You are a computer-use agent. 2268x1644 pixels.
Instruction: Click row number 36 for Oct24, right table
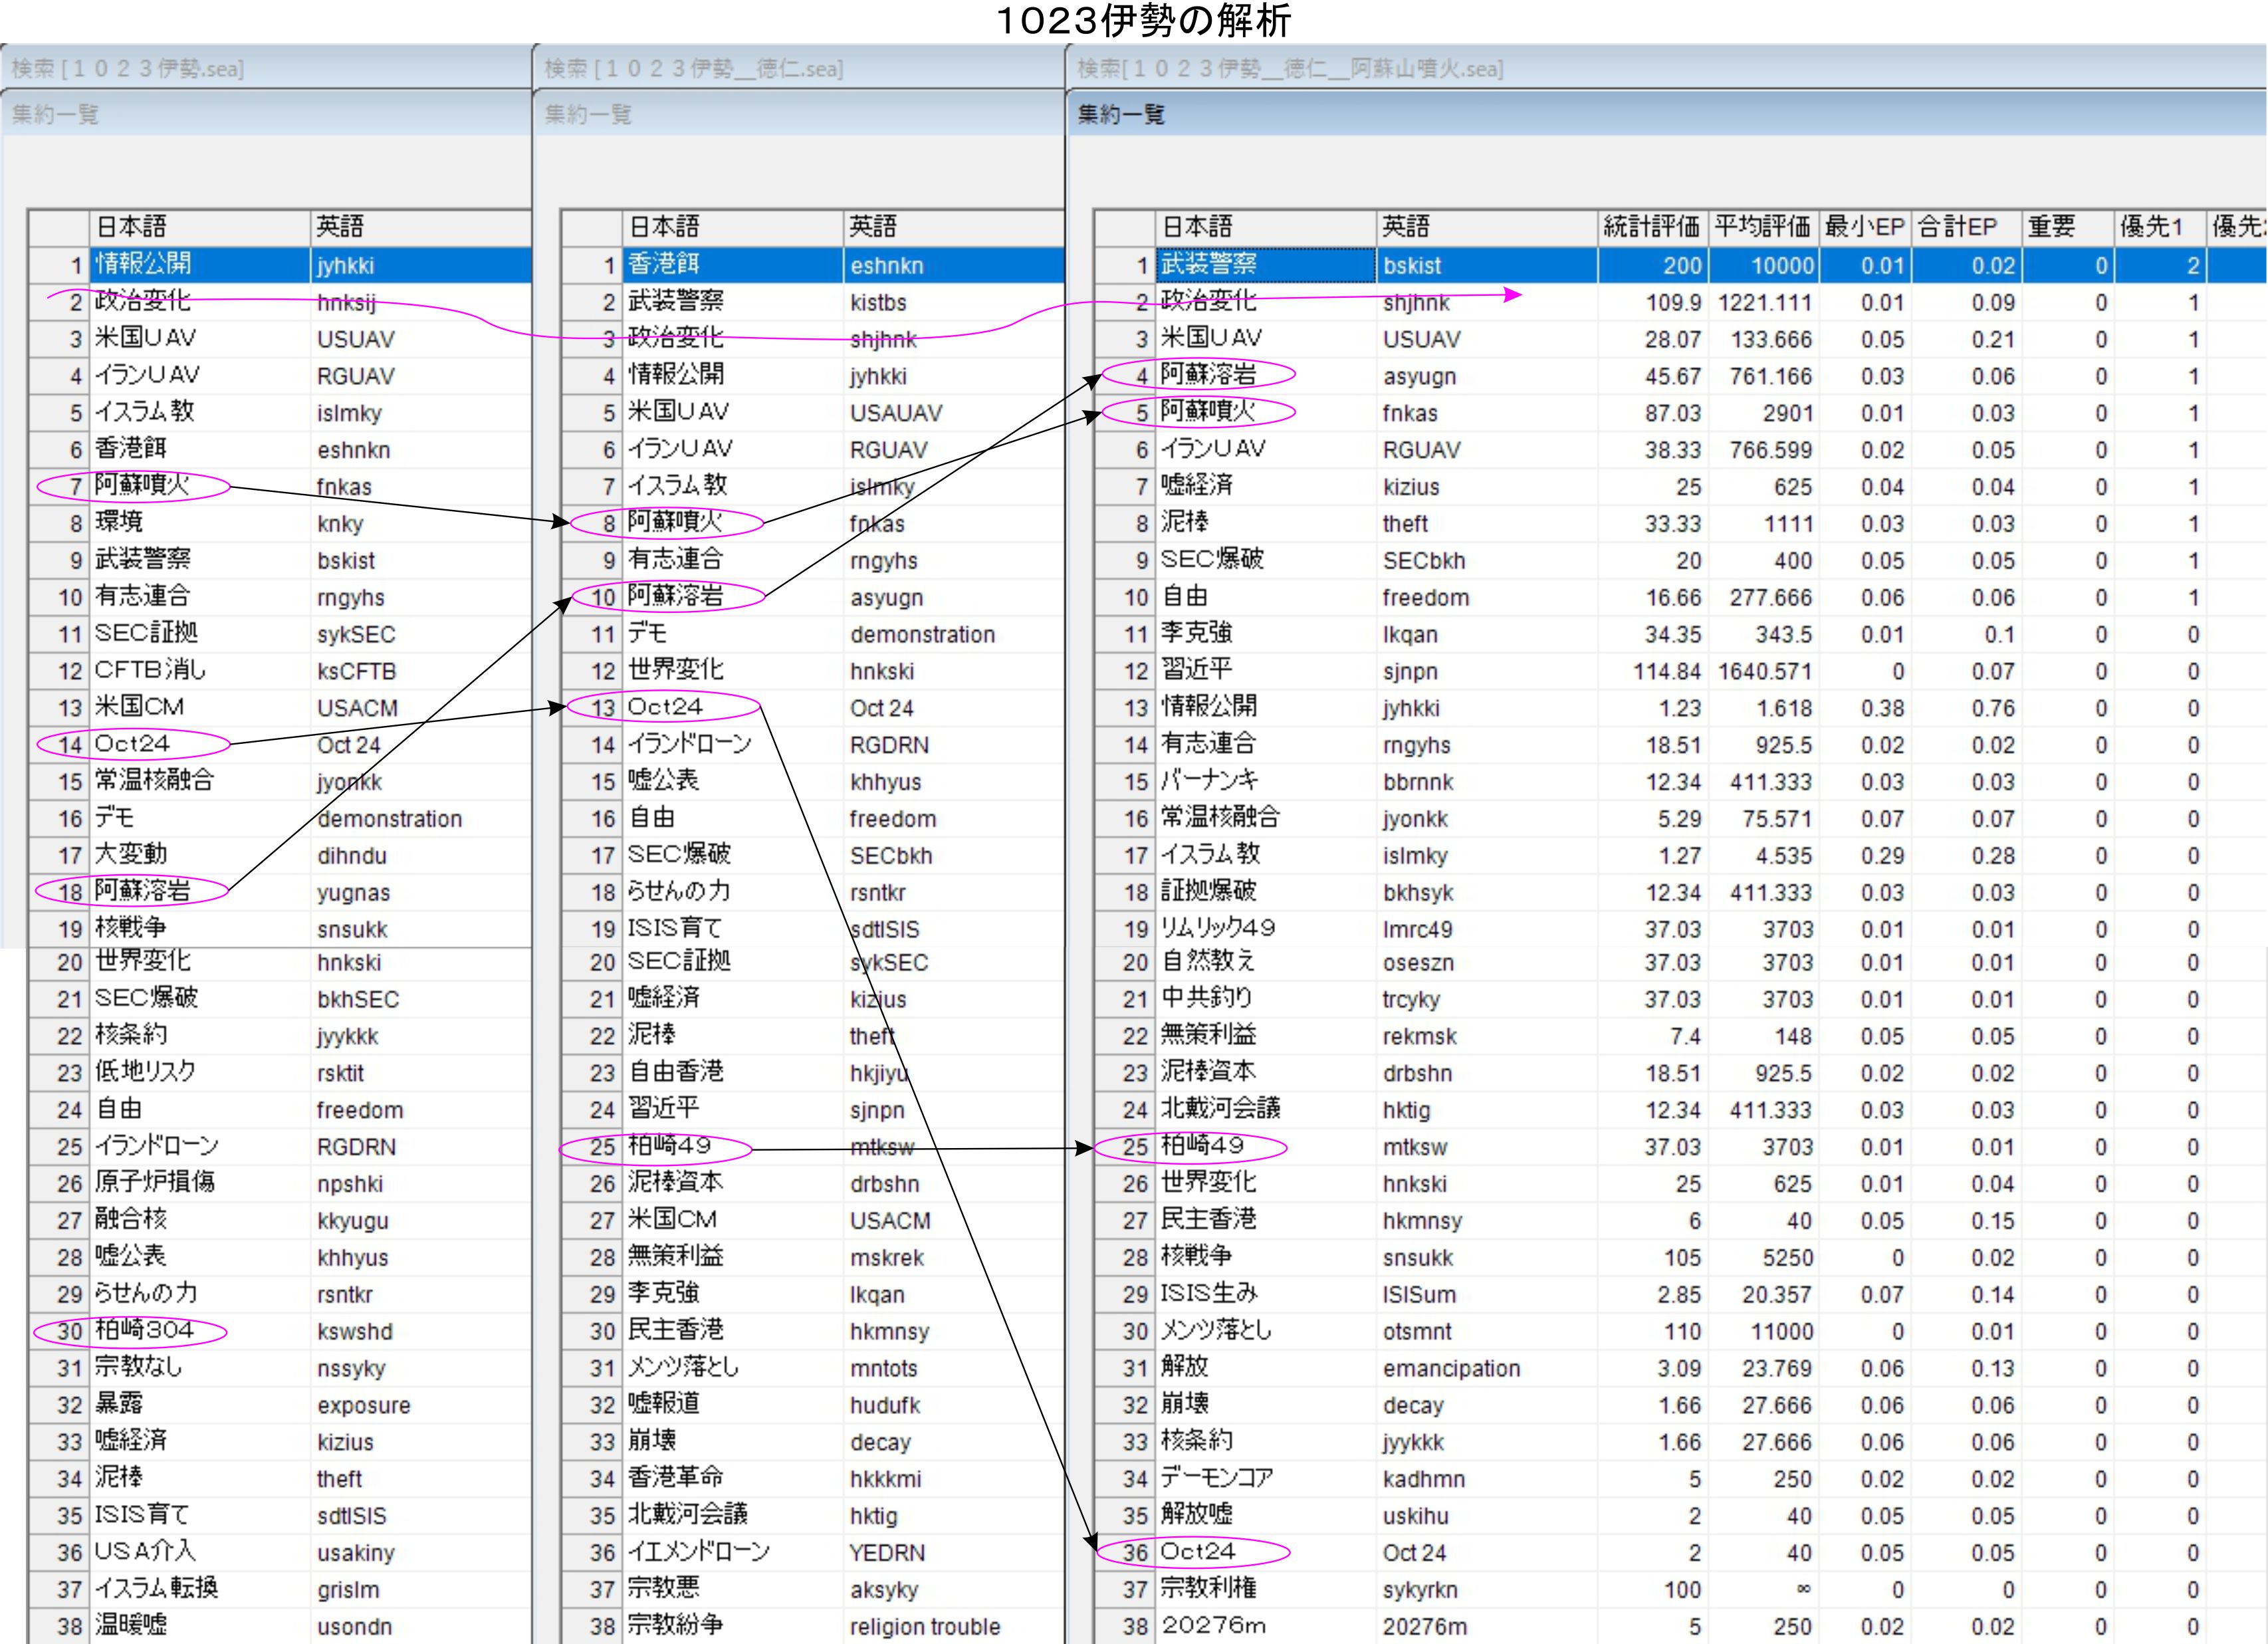click(x=1135, y=1552)
